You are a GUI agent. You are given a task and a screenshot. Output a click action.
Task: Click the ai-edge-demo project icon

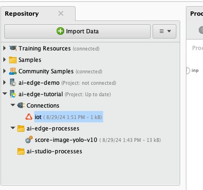tap(13, 82)
